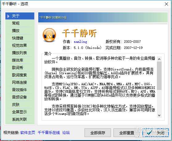
Task: Open the 常规 settings page
Action: 16,23
